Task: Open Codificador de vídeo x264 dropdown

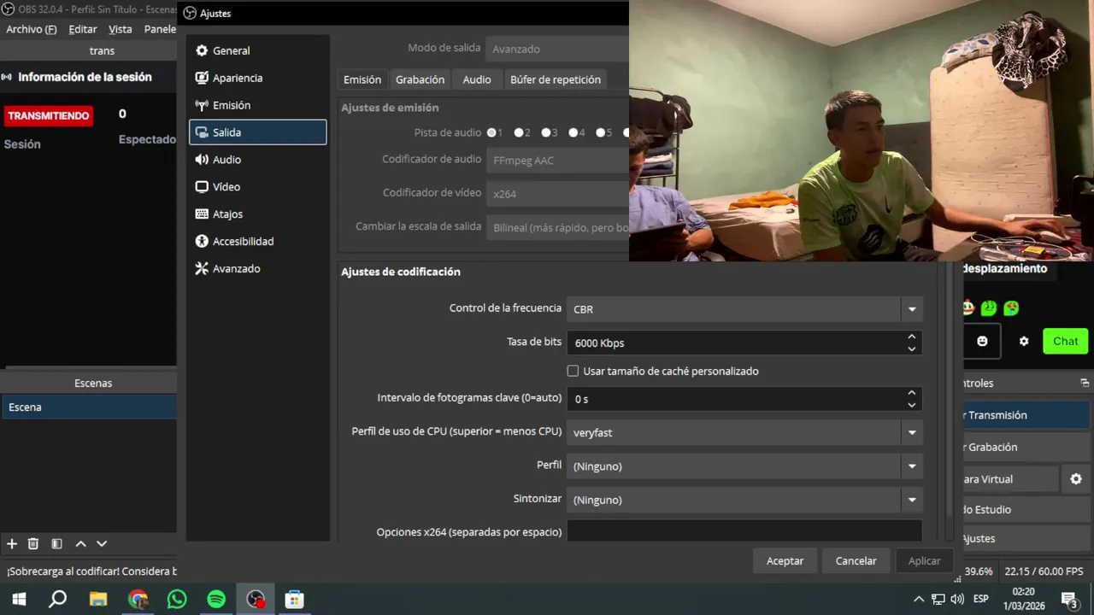Action: point(557,194)
